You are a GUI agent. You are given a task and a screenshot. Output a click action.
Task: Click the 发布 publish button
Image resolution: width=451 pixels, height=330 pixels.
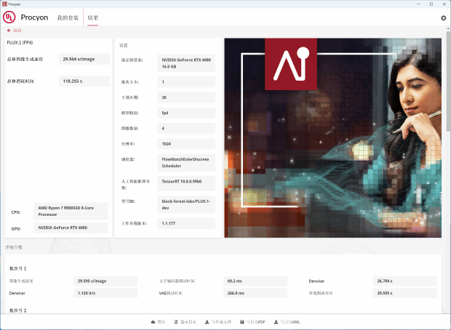coord(158,322)
